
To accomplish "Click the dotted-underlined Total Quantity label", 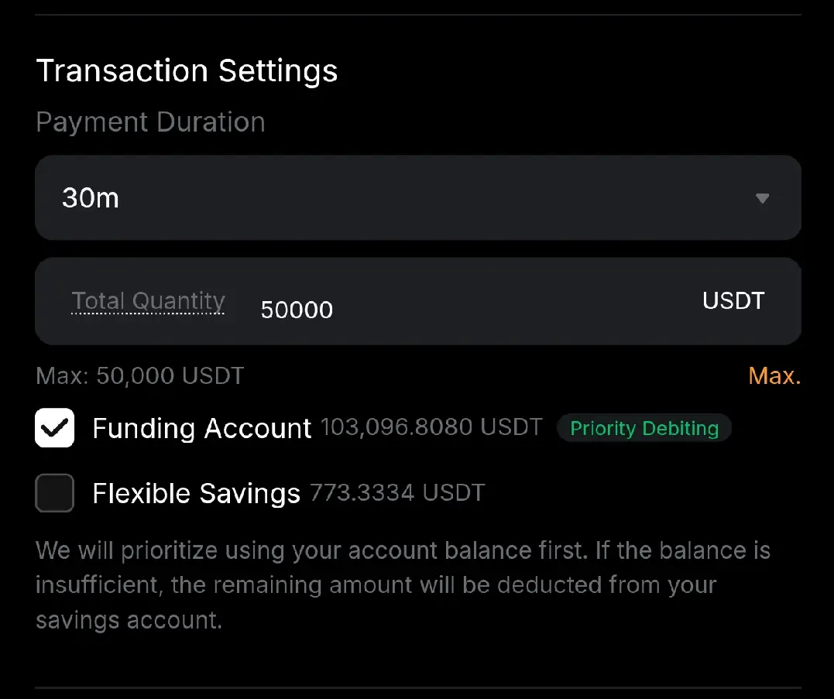I will click(x=149, y=301).
